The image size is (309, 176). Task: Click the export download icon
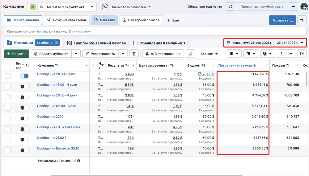point(281,54)
